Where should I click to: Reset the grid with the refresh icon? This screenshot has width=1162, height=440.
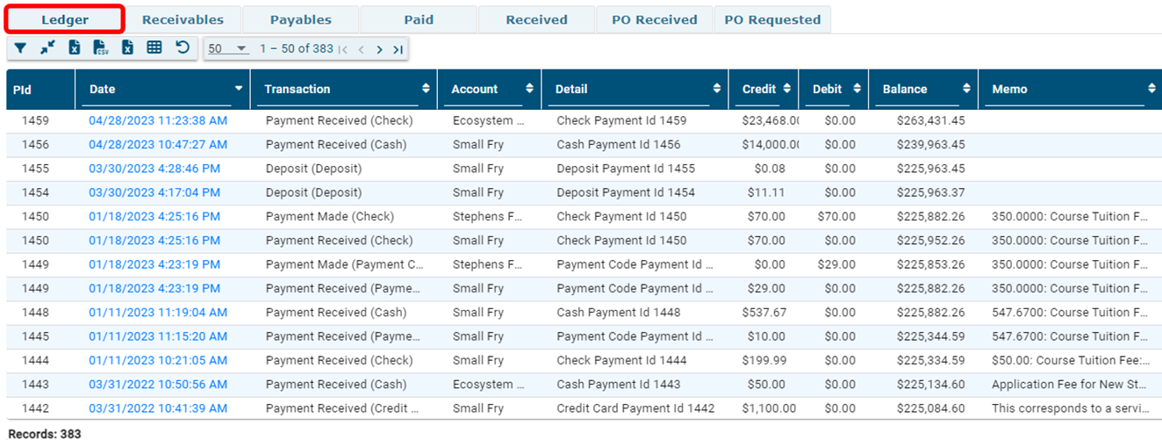click(x=183, y=48)
